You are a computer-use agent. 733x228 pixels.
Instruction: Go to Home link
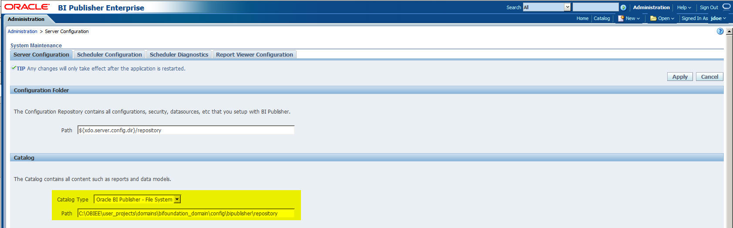tap(582, 18)
